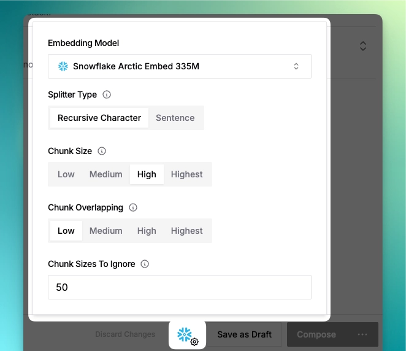Select Sentence splitter type
Viewport: 406px width, 351px height.
click(175, 118)
